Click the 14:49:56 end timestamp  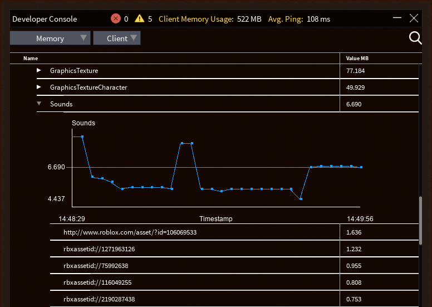[360, 219]
